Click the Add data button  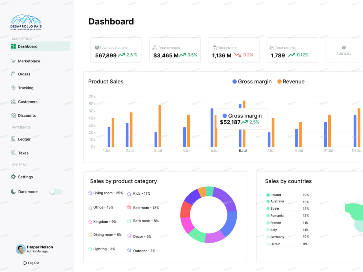pyautogui.click(x=344, y=50)
